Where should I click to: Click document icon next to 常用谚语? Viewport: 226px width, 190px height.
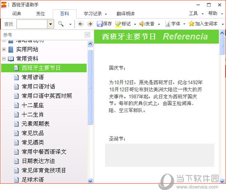(x=16, y=77)
